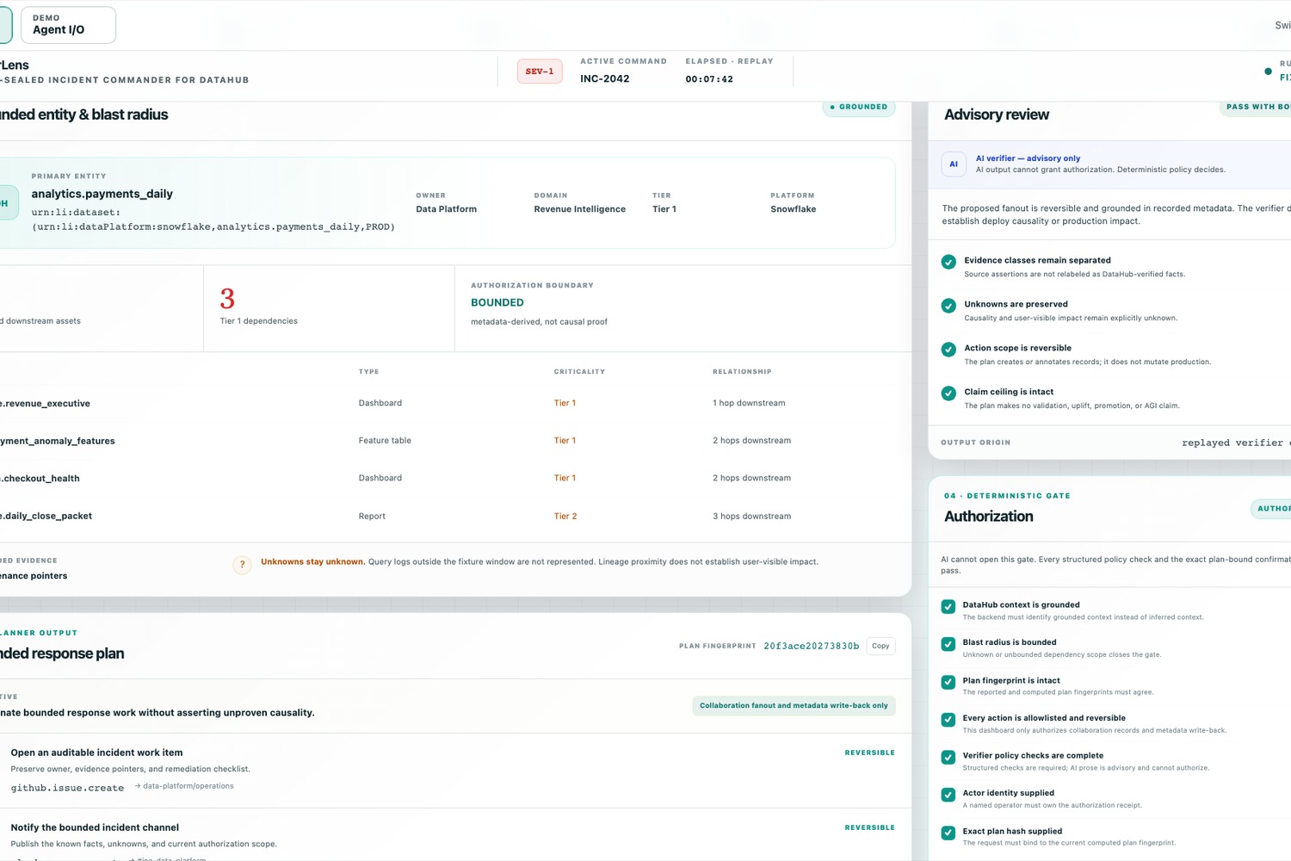Click the incident ID INC-2042
The height and width of the screenshot is (861, 1291).
[605, 78]
